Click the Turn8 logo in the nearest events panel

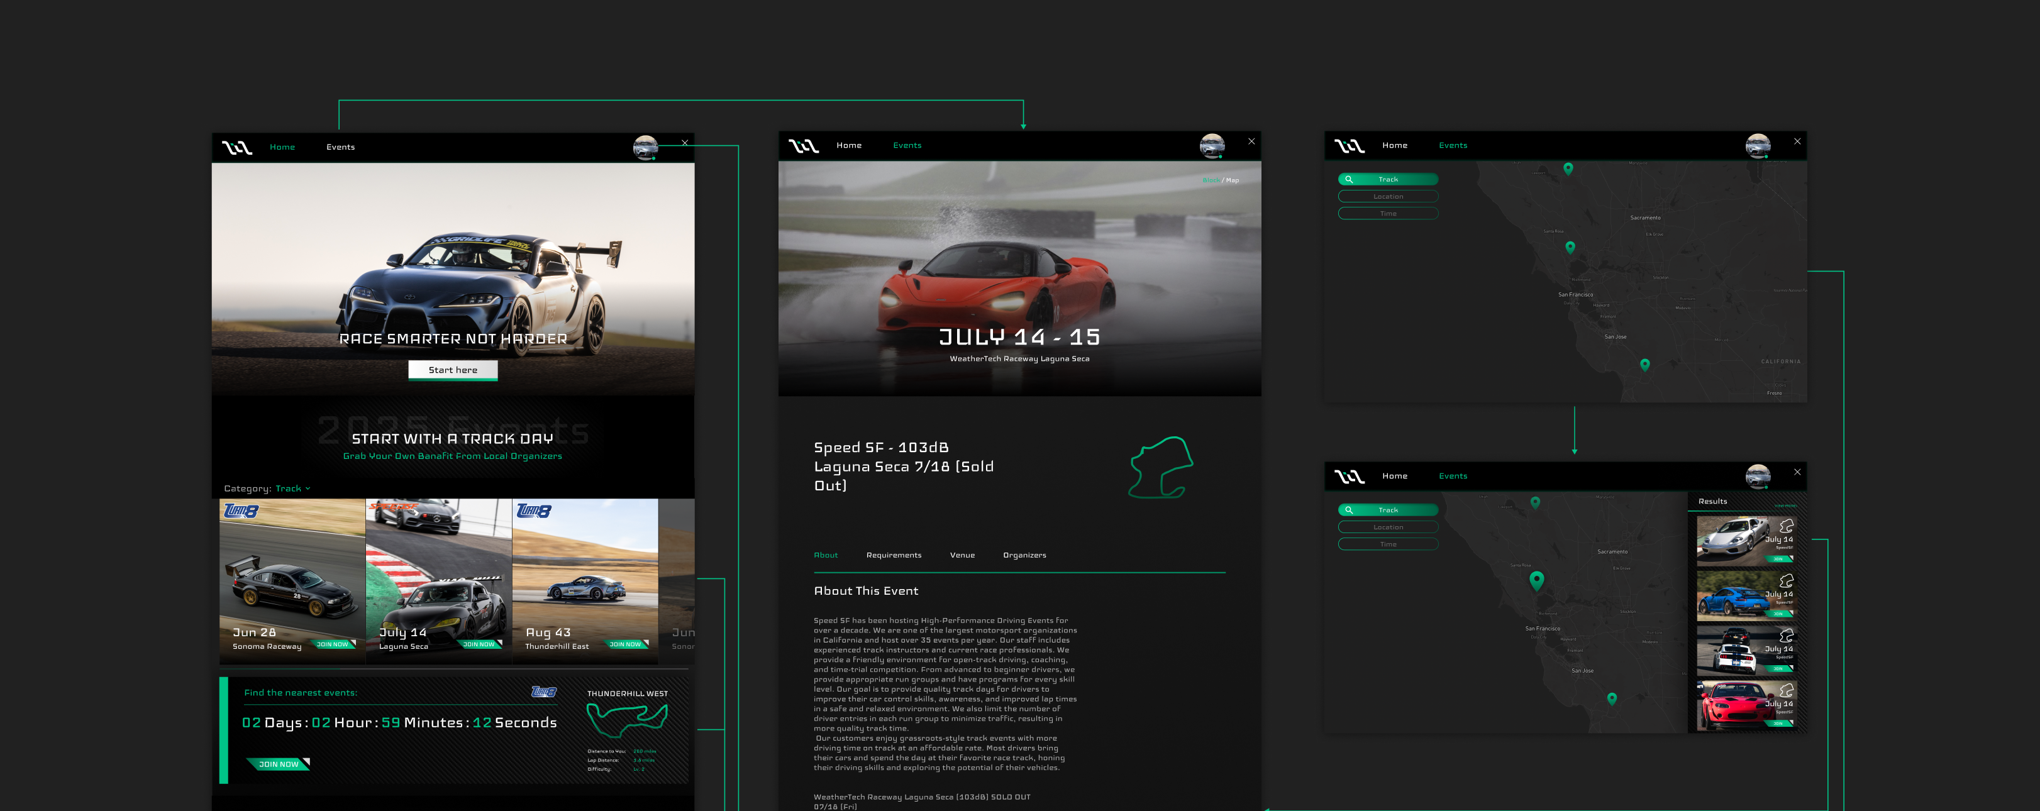[544, 692]
